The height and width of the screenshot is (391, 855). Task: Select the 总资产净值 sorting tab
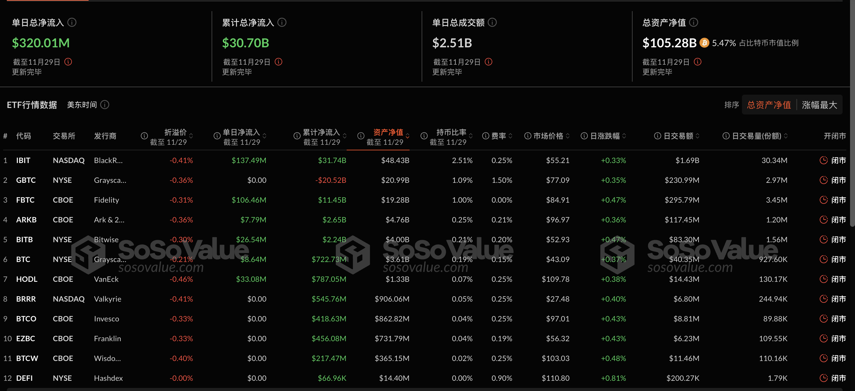coord(769,105)
